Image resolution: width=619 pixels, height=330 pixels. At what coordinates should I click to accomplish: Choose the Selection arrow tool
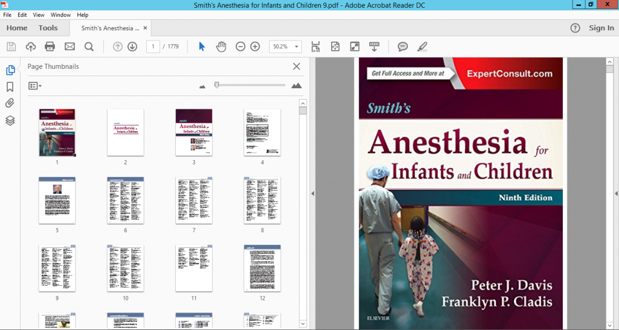click(202, 47)
